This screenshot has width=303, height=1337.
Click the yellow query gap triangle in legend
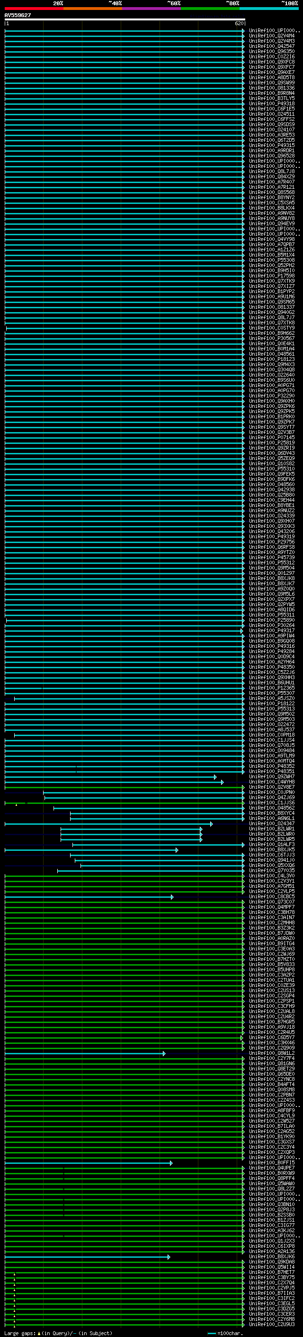click(x=39, y=1333)
